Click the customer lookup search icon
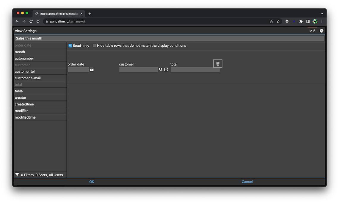 pos(161,70)
